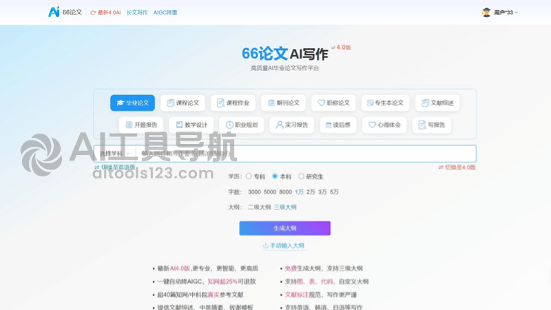The height and width of the screenshot is (310, 551).
Task: Select the 写报告 tab
Action: click(x=432, y=125)
